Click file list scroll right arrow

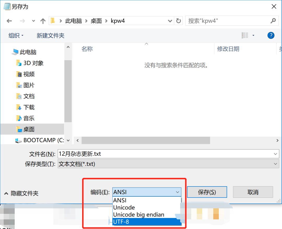click(x=277, y=141)
